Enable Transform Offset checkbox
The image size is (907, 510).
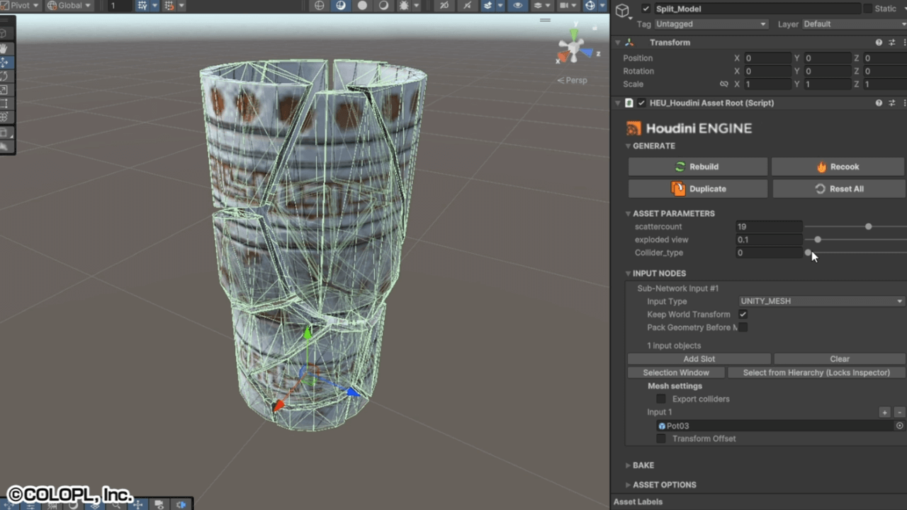click(661, 438)
